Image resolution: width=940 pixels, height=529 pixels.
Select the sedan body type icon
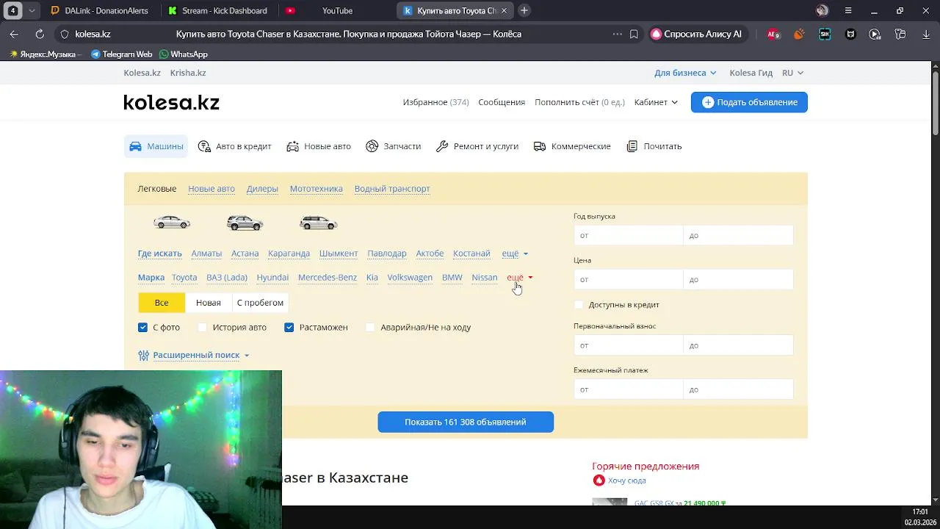click(172, 222)
